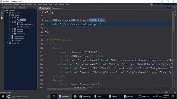Viewport: 177px width, 99px height.
Task: Click the horizontal scrollbar right arrow
Action: [x=171, y=89]
